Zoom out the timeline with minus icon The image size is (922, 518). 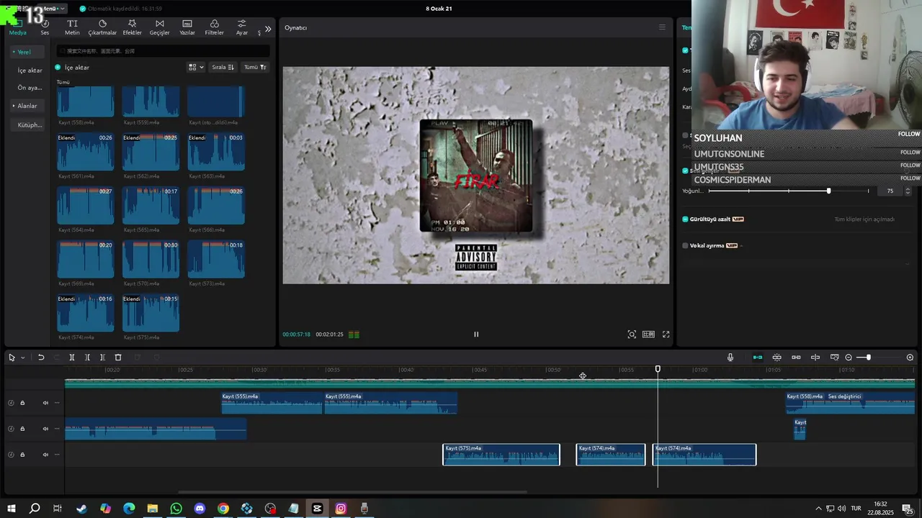point(849,358)
